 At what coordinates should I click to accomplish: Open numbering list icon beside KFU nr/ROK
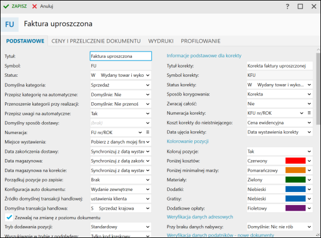tap(309, 113)
